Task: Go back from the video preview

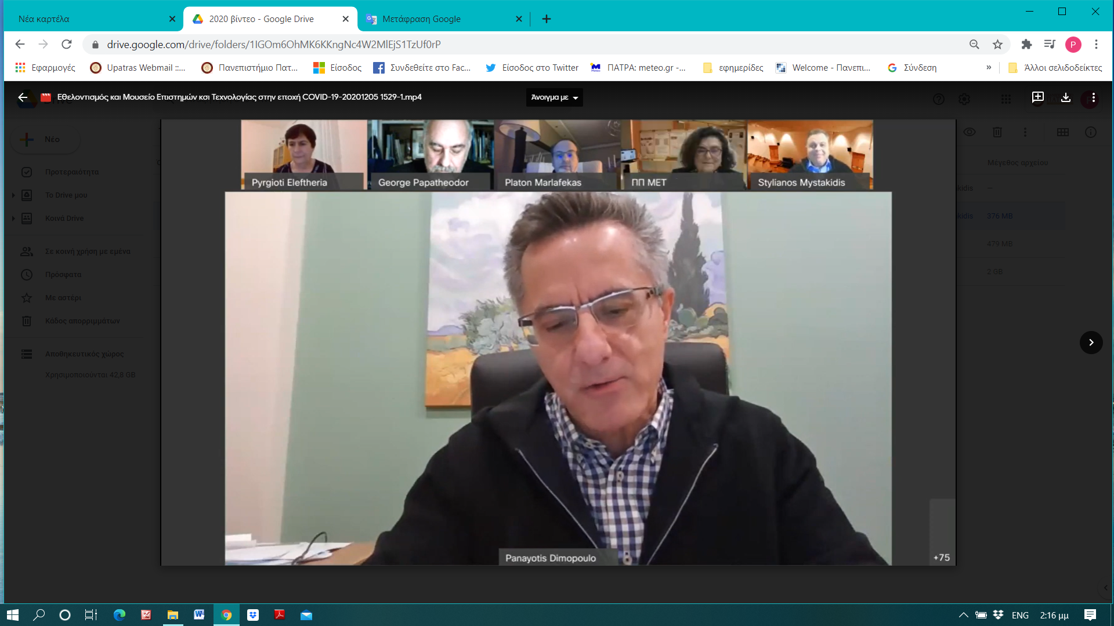Action: pos(23,97)
